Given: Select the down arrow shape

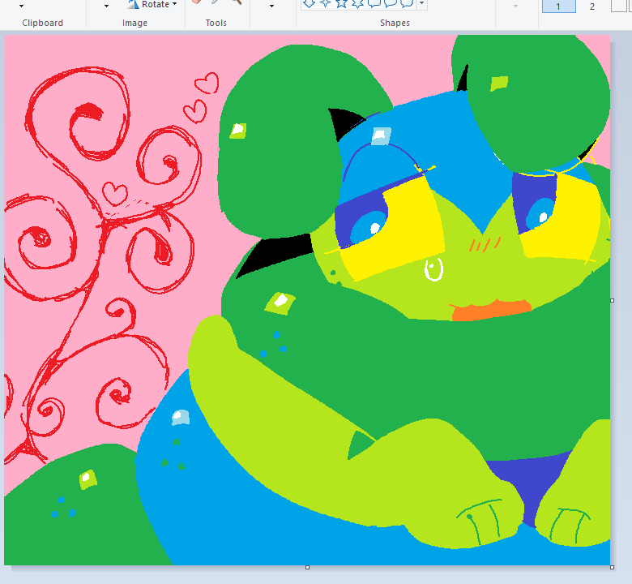Looking at the screenshot, I should click(x=309, y=3).
